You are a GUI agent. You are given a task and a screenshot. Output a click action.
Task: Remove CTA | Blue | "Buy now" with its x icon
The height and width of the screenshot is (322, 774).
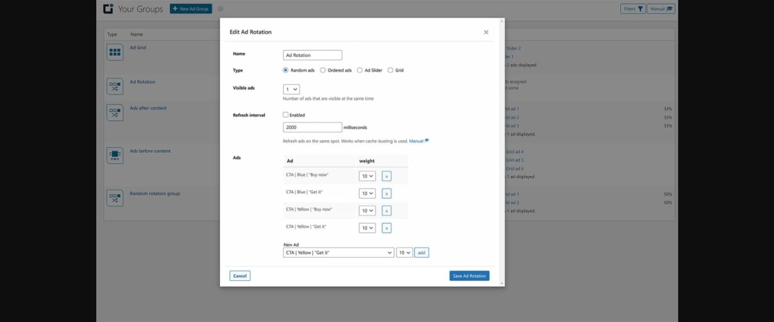click(386, 176)
